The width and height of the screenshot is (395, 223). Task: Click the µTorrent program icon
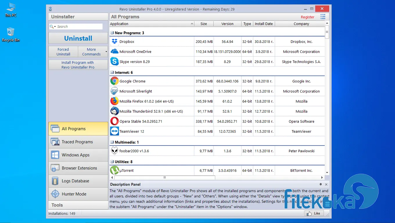click(114, 170)
